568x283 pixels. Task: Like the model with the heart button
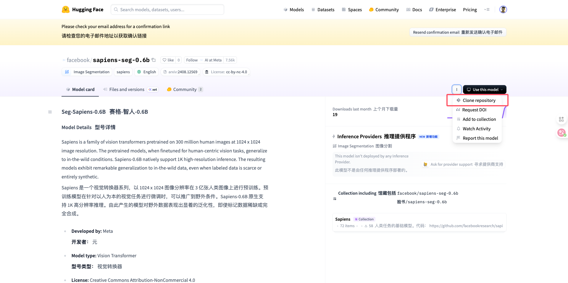[168, 60]
